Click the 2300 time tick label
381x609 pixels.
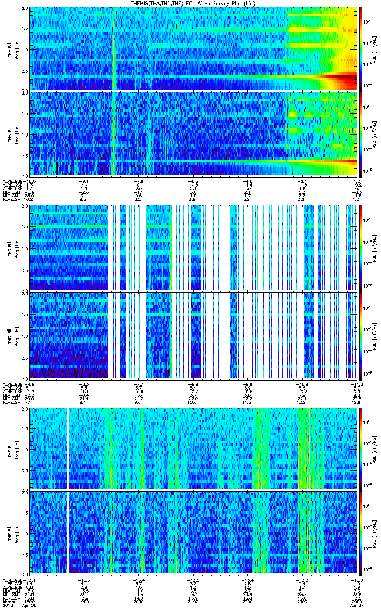point(303,601)
